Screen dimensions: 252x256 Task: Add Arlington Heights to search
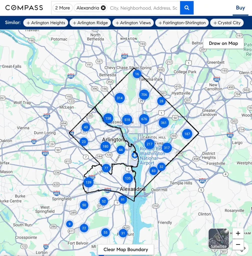pyautogui.click(x=46, y=23)
